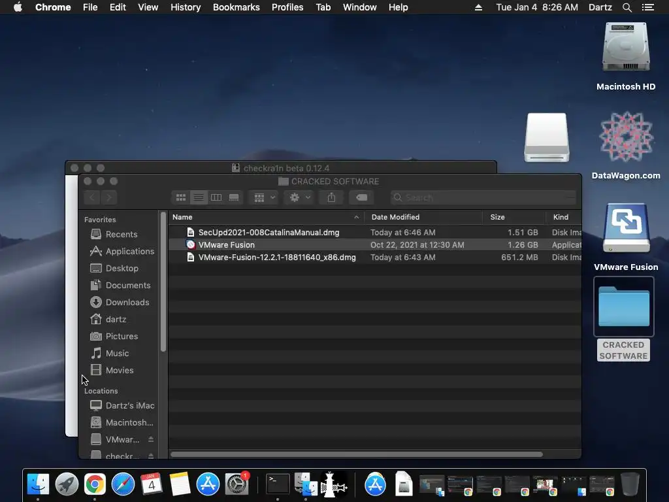Open Notification Center list icon

(648, 7)
